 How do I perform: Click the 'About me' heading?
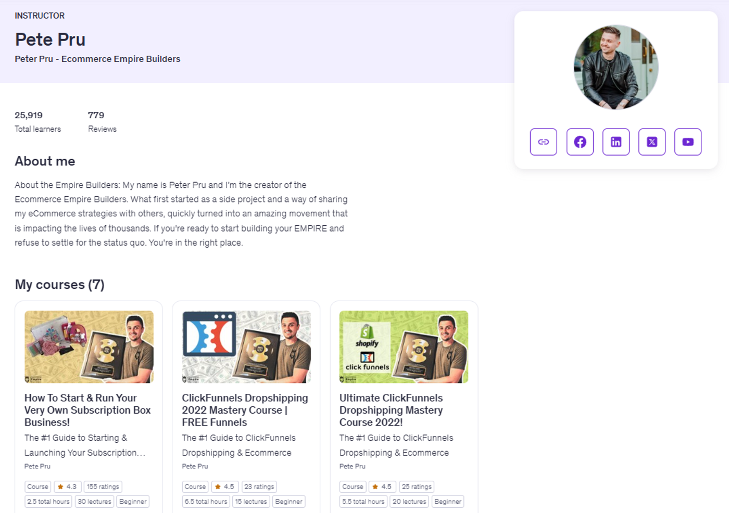pos(45,161)
